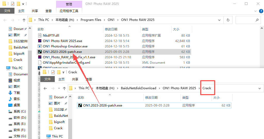This screenshot has width=264, height=139.
Task: Select the ON1_Photo_RAW Fix_v1.1.exe icon
Action: tap(40, 57)
